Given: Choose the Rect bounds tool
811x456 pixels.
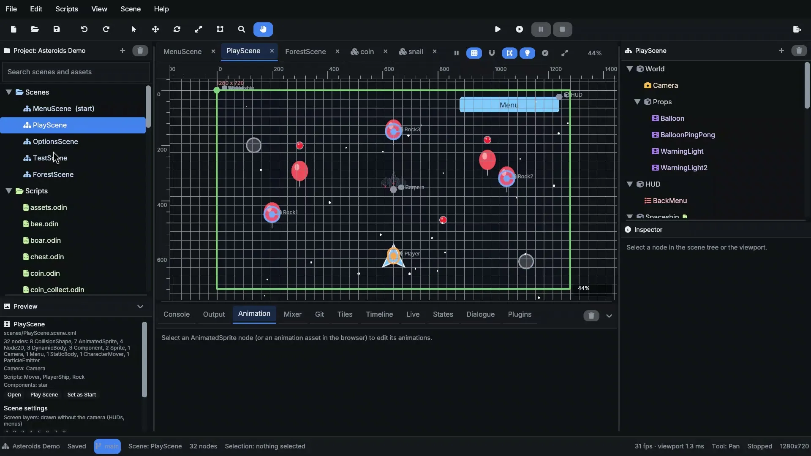Looking at the screenshot, I should coord(220,29).
